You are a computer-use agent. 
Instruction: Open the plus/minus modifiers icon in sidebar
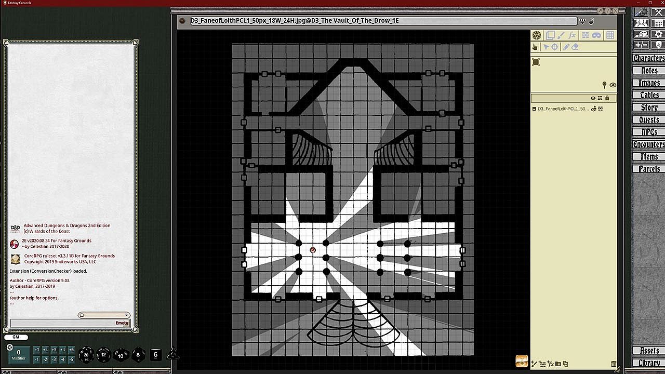(x=642, y=45)
